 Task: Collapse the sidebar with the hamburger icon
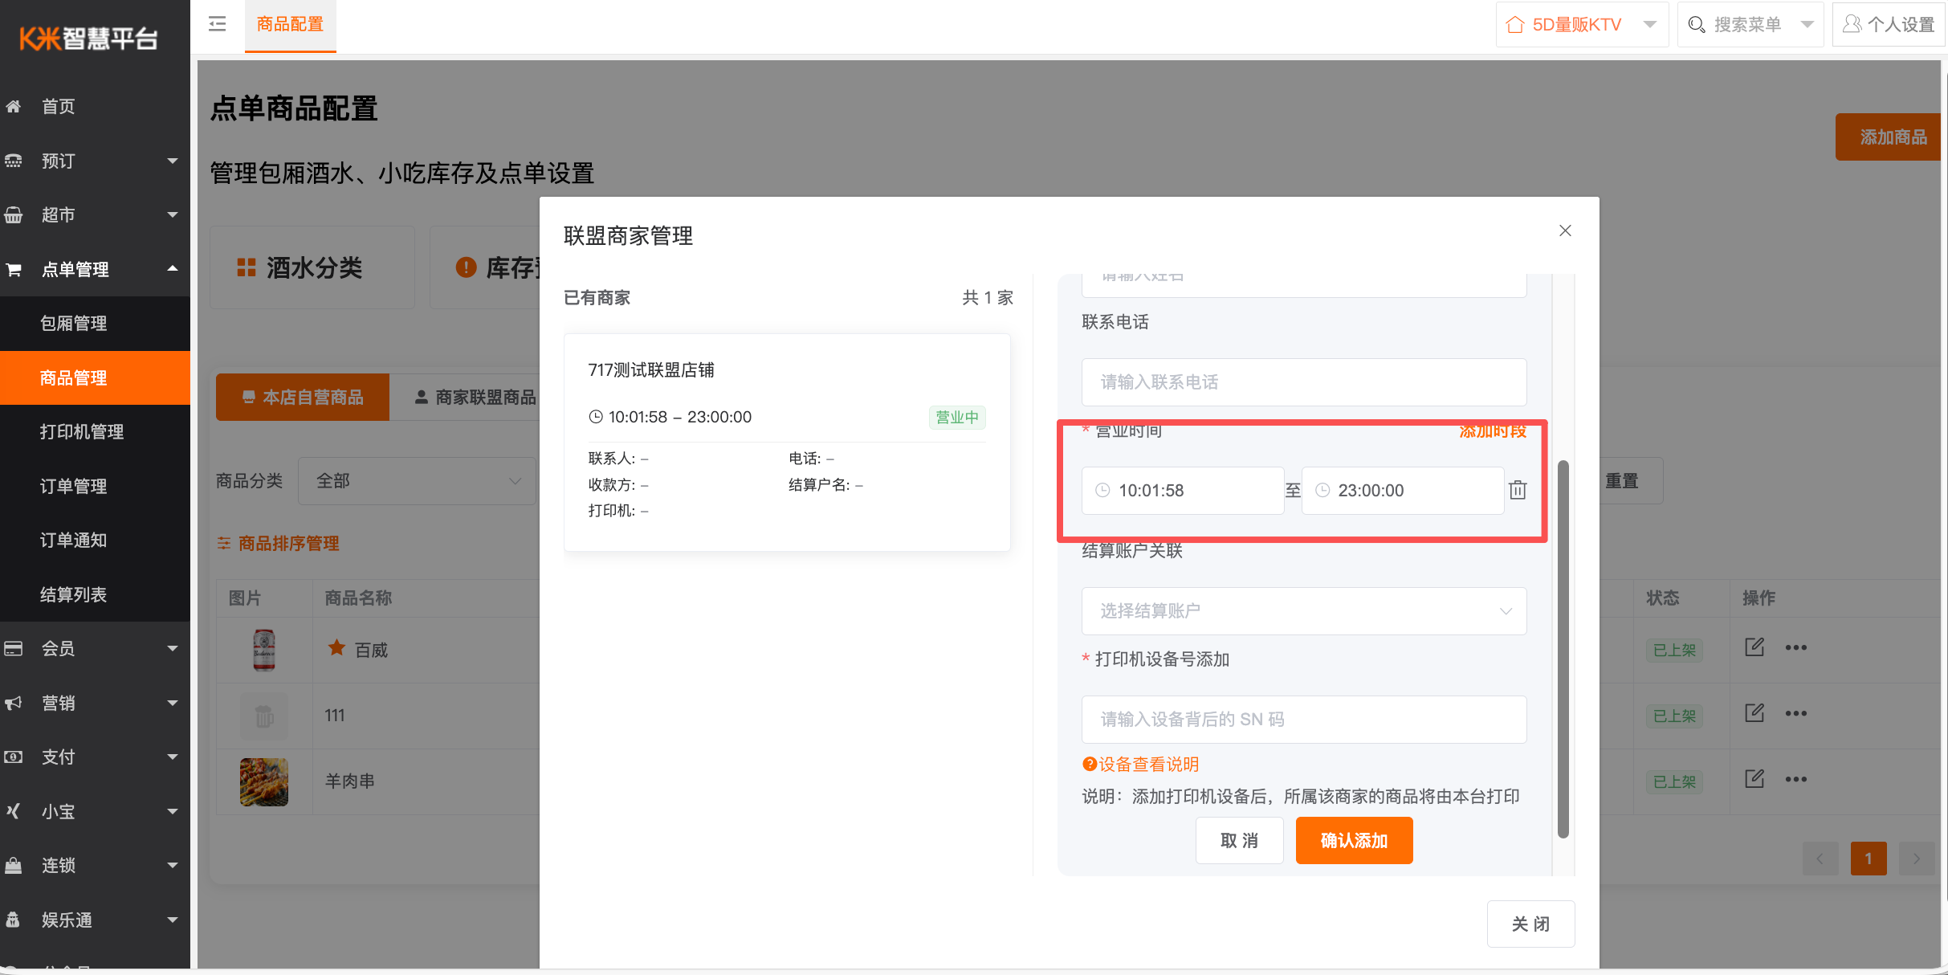pyautogui.click(x=216, y=24)
